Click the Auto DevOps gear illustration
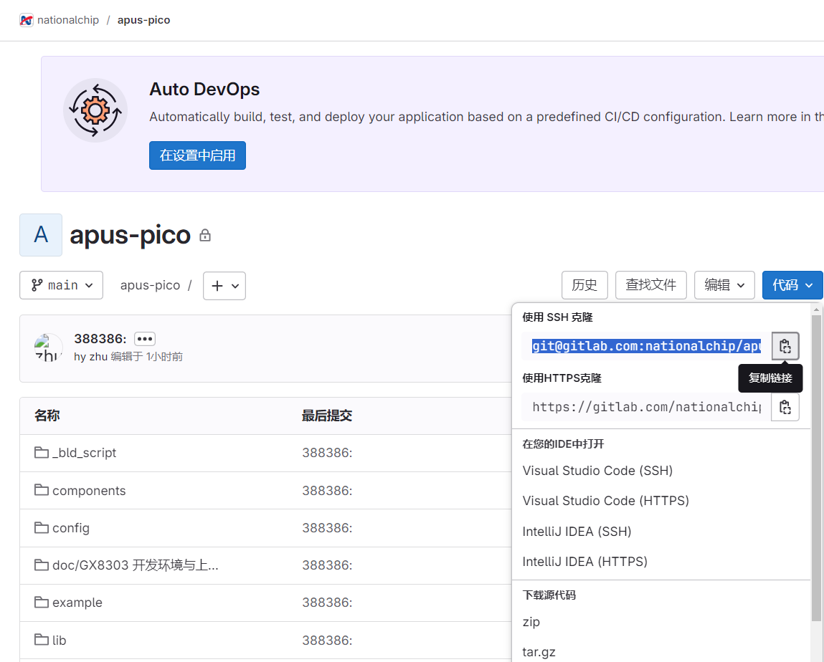The height and width of the screenshot is (662, 824). (x=95, y=110)
